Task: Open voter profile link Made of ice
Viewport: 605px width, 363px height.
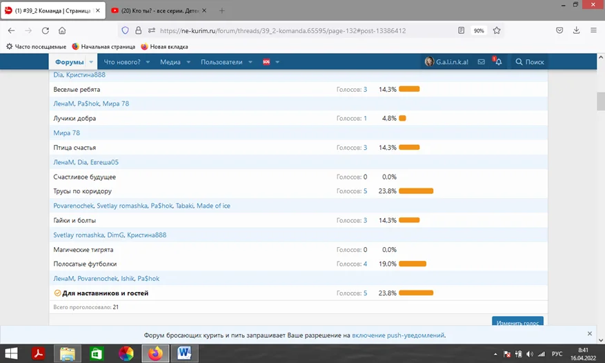Action: [x=215, y=206]
